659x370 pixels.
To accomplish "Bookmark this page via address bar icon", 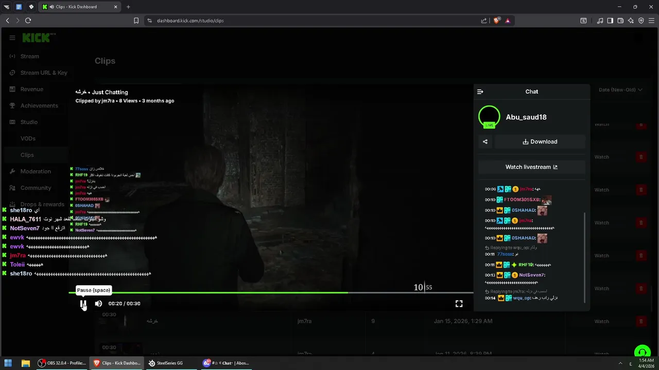I will 136,21.
